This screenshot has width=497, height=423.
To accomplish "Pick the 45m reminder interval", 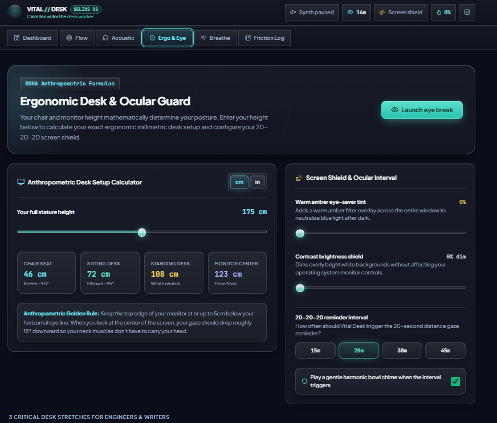I will click(x=445, y=351).
